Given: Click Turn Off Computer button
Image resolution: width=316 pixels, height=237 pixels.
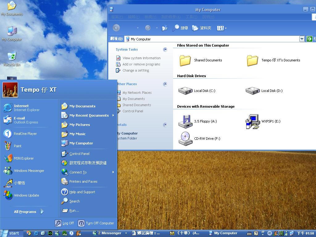Looking at the screenshot, I should [96, 223].
